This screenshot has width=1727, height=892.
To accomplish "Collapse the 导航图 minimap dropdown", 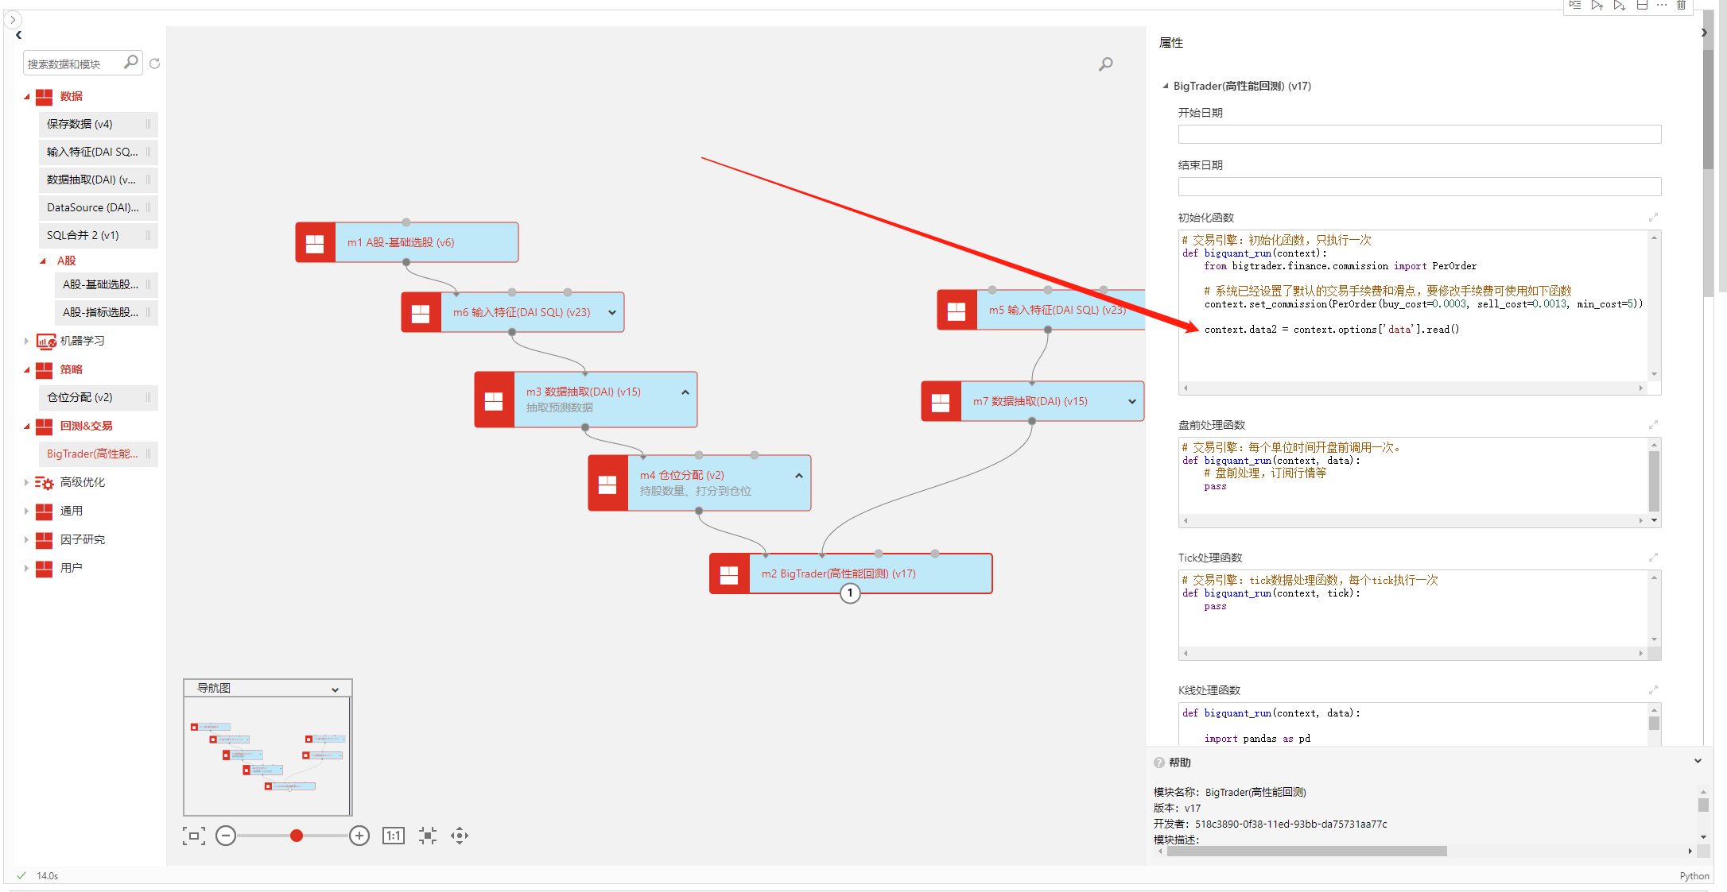I will click(335, 689).
